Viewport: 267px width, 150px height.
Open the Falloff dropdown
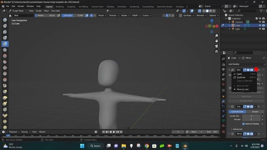(x=136, y=15)
